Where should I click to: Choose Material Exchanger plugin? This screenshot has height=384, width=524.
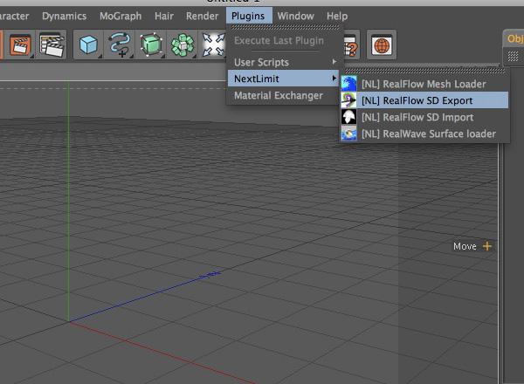(x=283, y=95)
